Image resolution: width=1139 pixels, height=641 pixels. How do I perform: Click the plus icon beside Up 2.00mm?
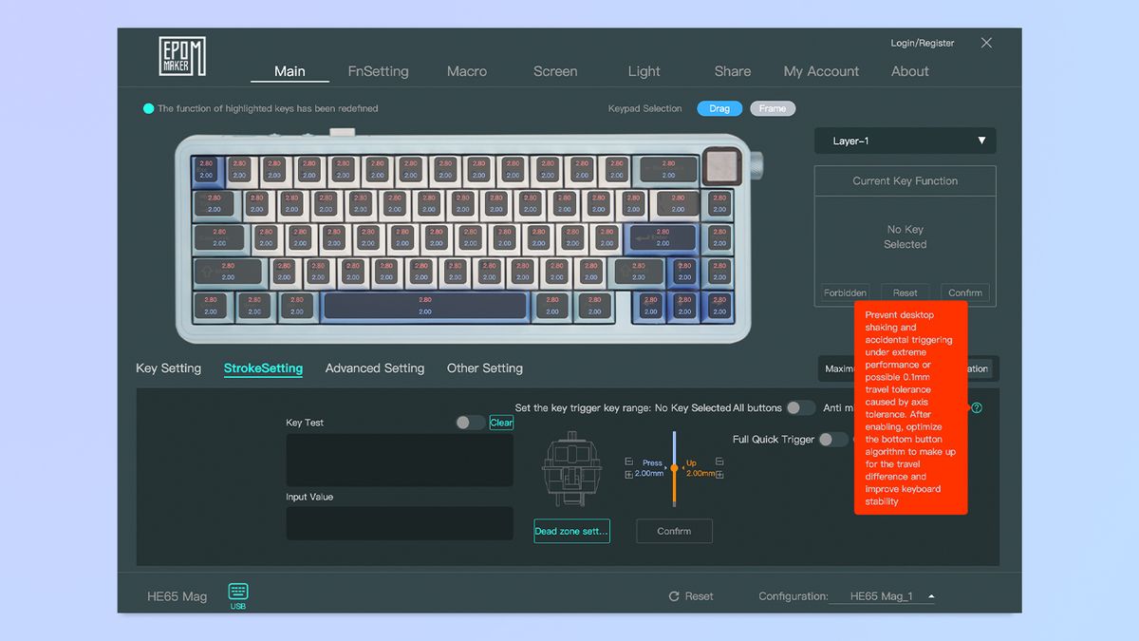pyautogui.click(x=719, y=474)
